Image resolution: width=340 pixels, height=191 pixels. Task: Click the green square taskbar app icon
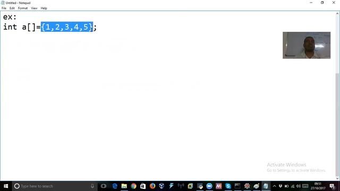point(190,186)
